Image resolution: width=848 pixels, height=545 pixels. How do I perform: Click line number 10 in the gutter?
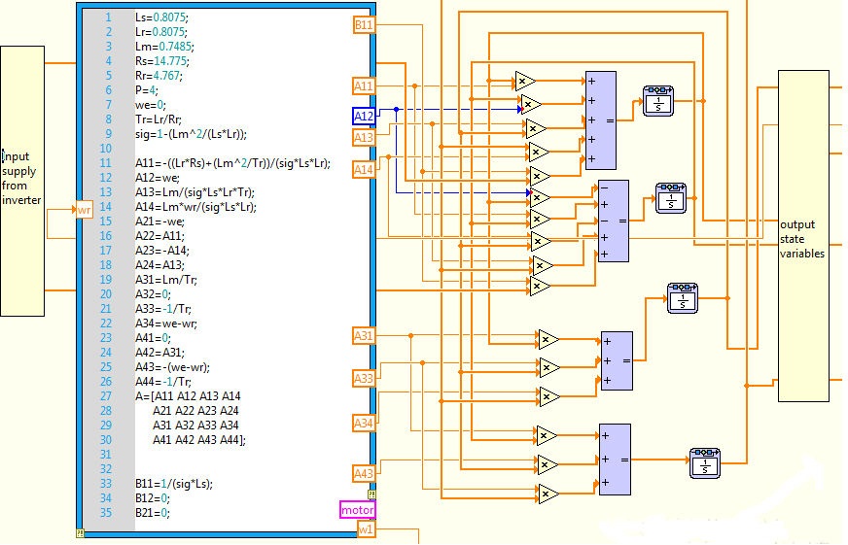[106, 149]
